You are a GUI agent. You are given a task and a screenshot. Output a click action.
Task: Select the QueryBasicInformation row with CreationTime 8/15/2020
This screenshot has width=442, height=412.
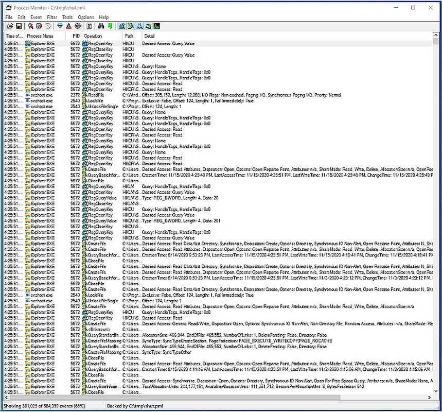pyautogui.click(x=218, y=369)
